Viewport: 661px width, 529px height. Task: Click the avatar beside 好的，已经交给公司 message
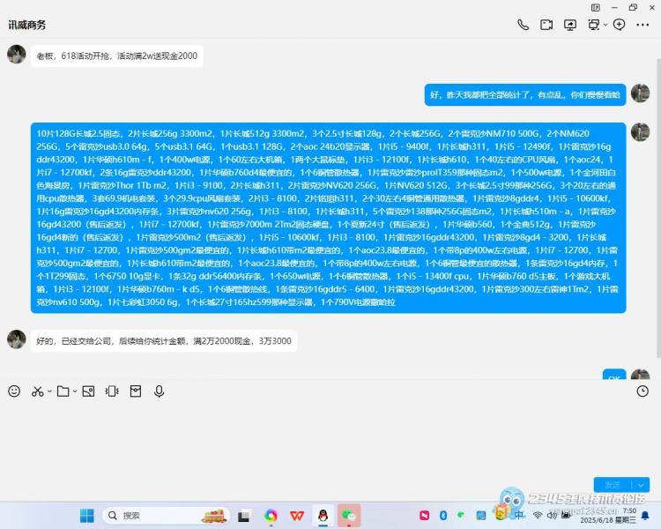coord(17,339)
